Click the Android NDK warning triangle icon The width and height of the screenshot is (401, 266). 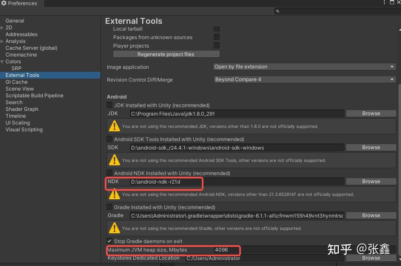(114, 194)
